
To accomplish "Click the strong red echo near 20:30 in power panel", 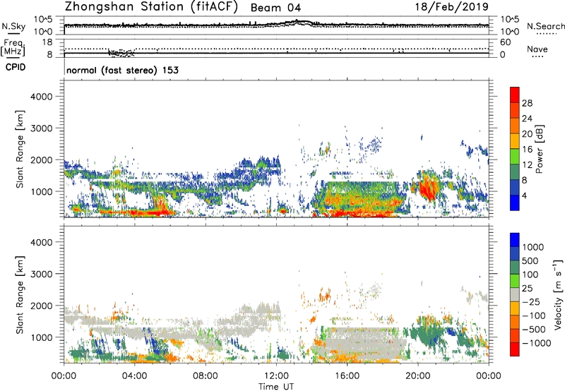I will coord(428,187).
